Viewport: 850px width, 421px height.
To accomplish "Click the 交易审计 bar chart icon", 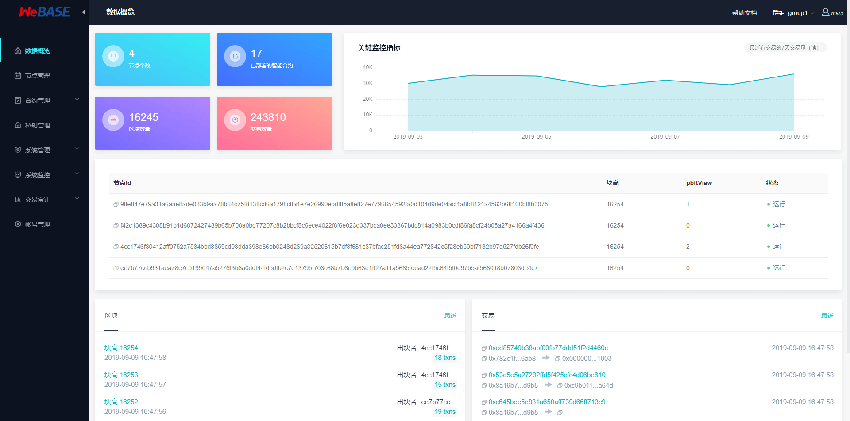I will point(18,200).
